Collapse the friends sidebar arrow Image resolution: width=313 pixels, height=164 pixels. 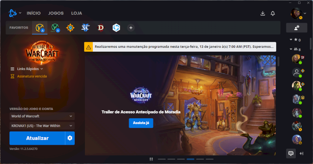(302, 153)
